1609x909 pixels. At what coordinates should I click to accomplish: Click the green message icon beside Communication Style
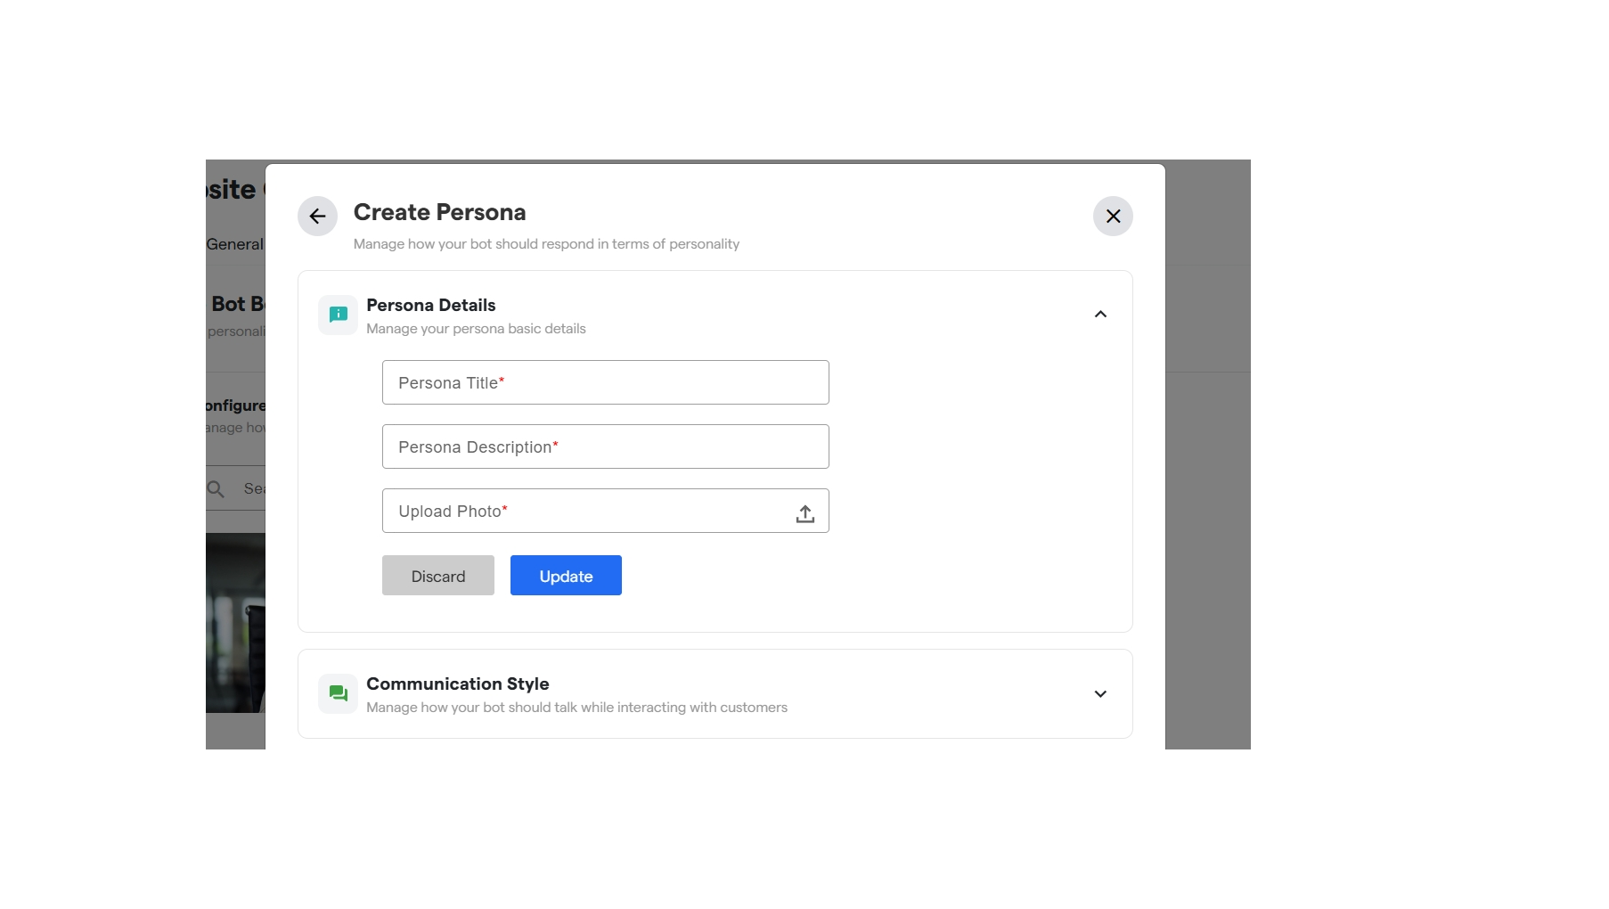tap(338, 692)
